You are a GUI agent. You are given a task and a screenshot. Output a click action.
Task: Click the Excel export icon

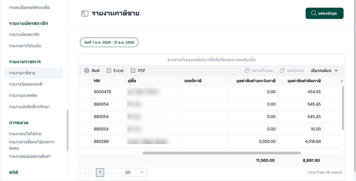[x=109, y=71]
